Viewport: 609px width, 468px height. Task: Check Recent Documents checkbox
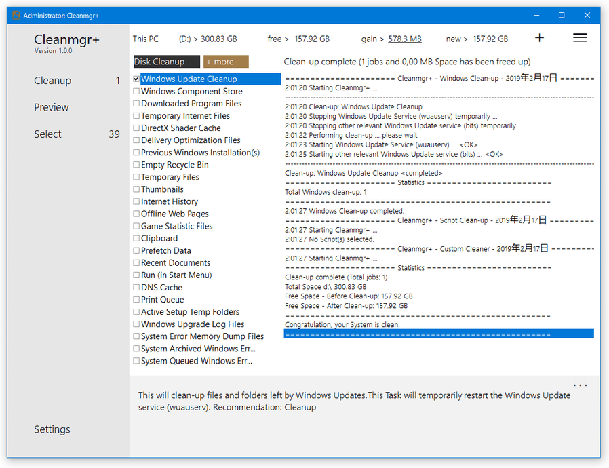point(136,263)
